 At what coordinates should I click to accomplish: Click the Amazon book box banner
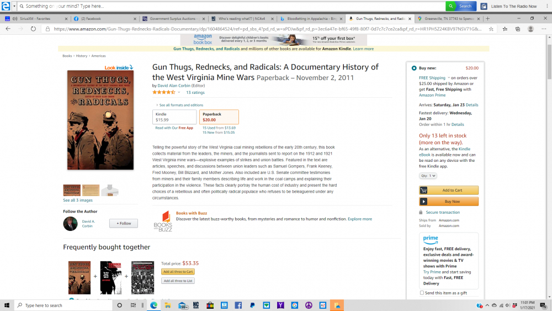(274, 40)
